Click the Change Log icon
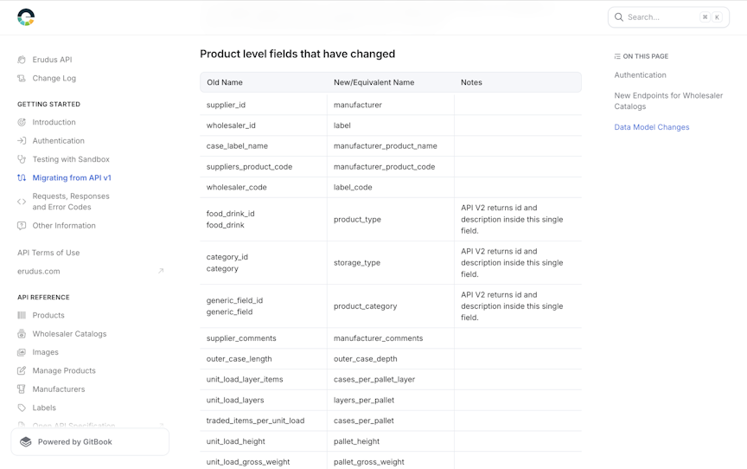The image size is (747, 469). click(22, 78)
